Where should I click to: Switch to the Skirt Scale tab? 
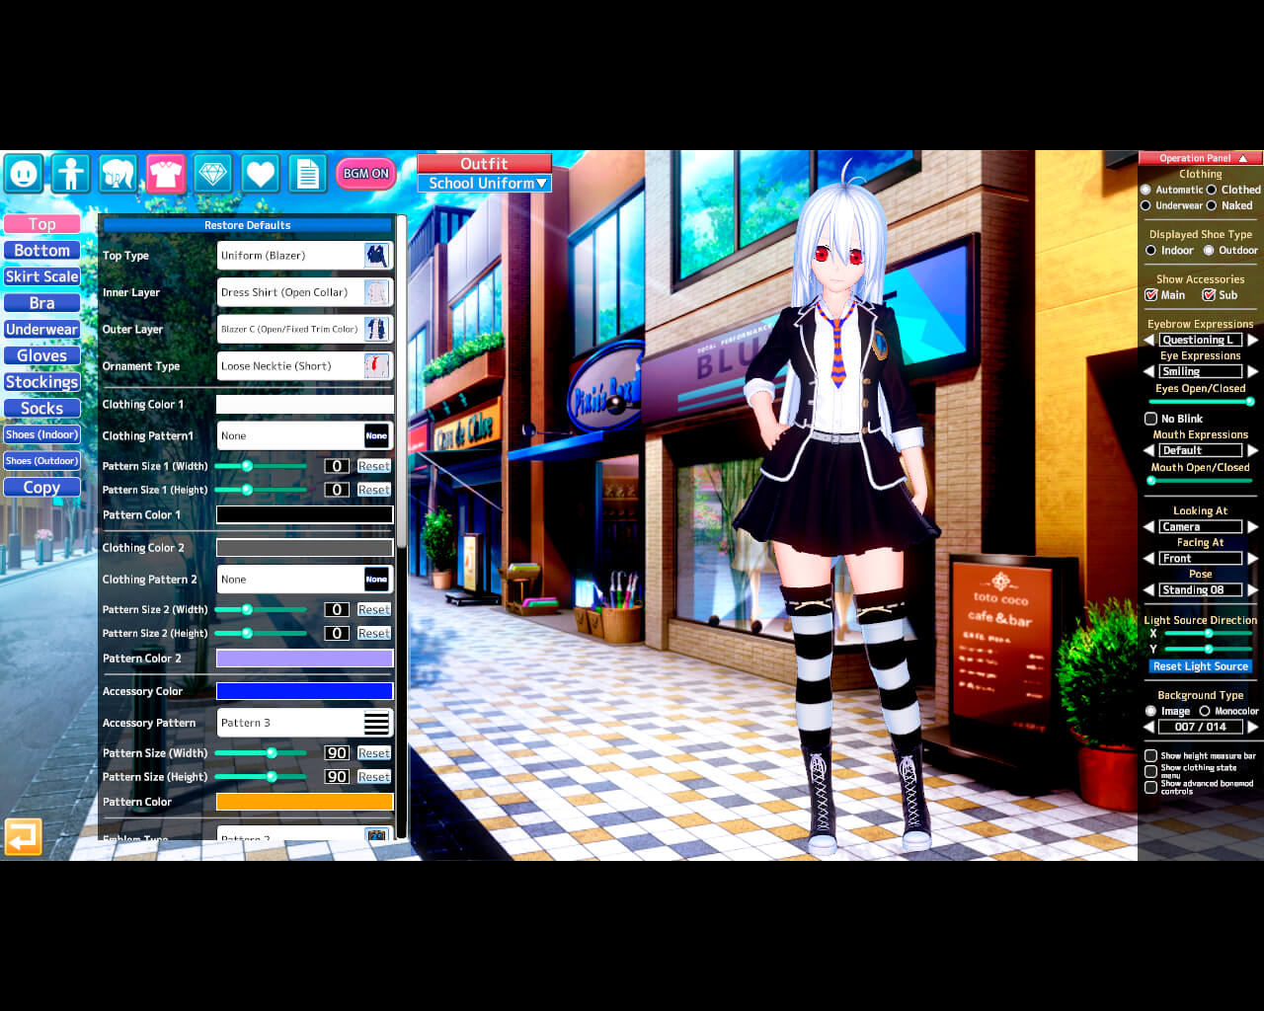[41, 276]
